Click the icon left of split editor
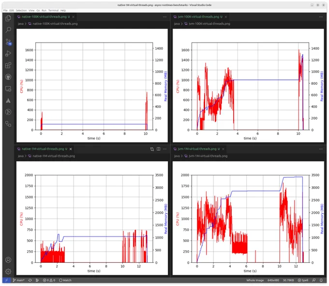Viewport: 329px width, 286px height. click(x=152, y=149)
